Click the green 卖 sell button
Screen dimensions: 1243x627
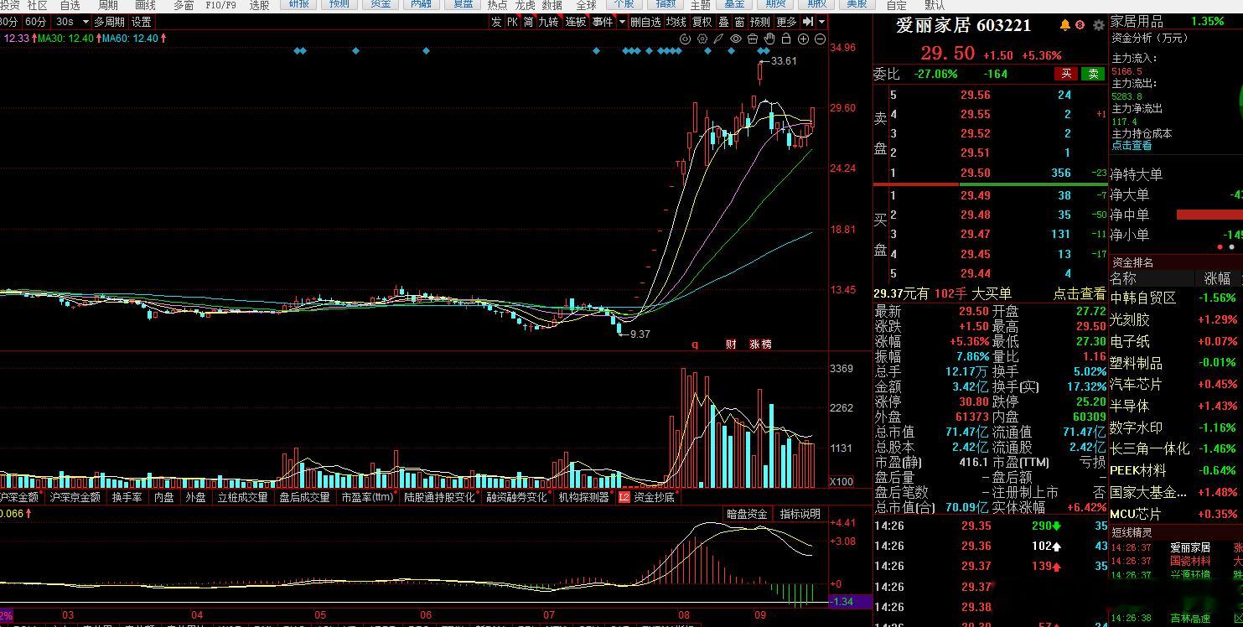tap(1092, 74)
